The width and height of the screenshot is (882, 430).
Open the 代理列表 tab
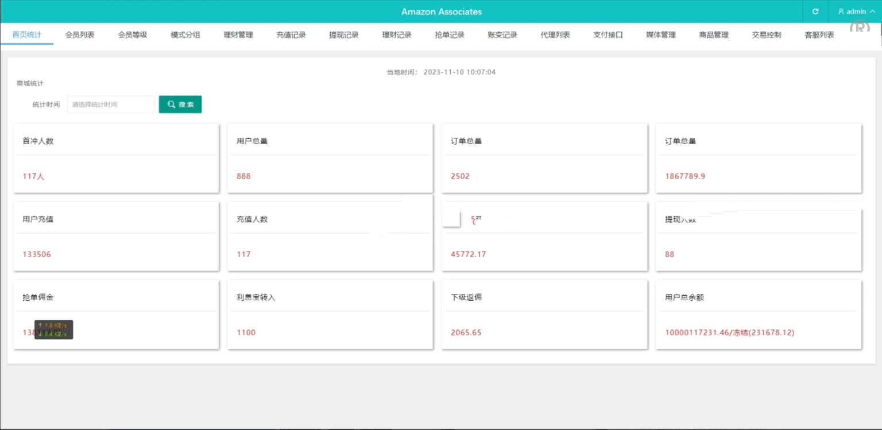pyautogui.click(x=555, y=35)
